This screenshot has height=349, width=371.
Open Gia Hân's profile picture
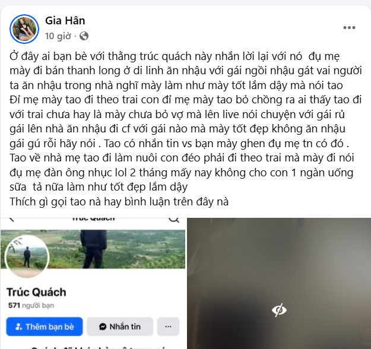(24, 29)
